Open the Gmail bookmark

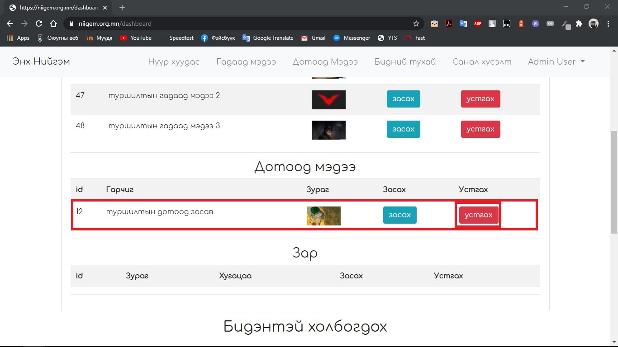click(x=313, y=38)
